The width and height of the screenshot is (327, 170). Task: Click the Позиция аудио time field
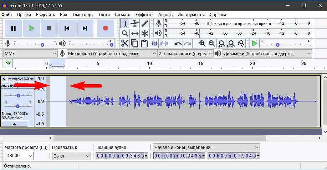121,156
